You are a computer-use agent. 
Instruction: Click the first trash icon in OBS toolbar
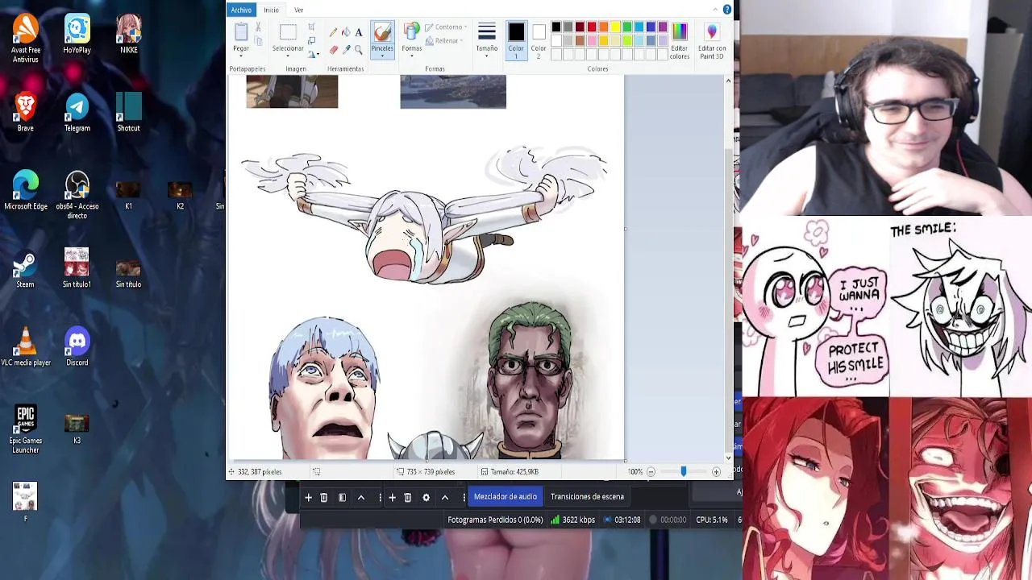[324, 497]
